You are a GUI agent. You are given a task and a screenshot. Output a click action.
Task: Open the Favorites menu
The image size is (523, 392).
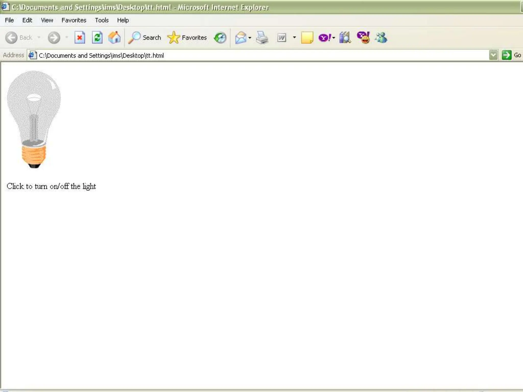click(74, 20)
